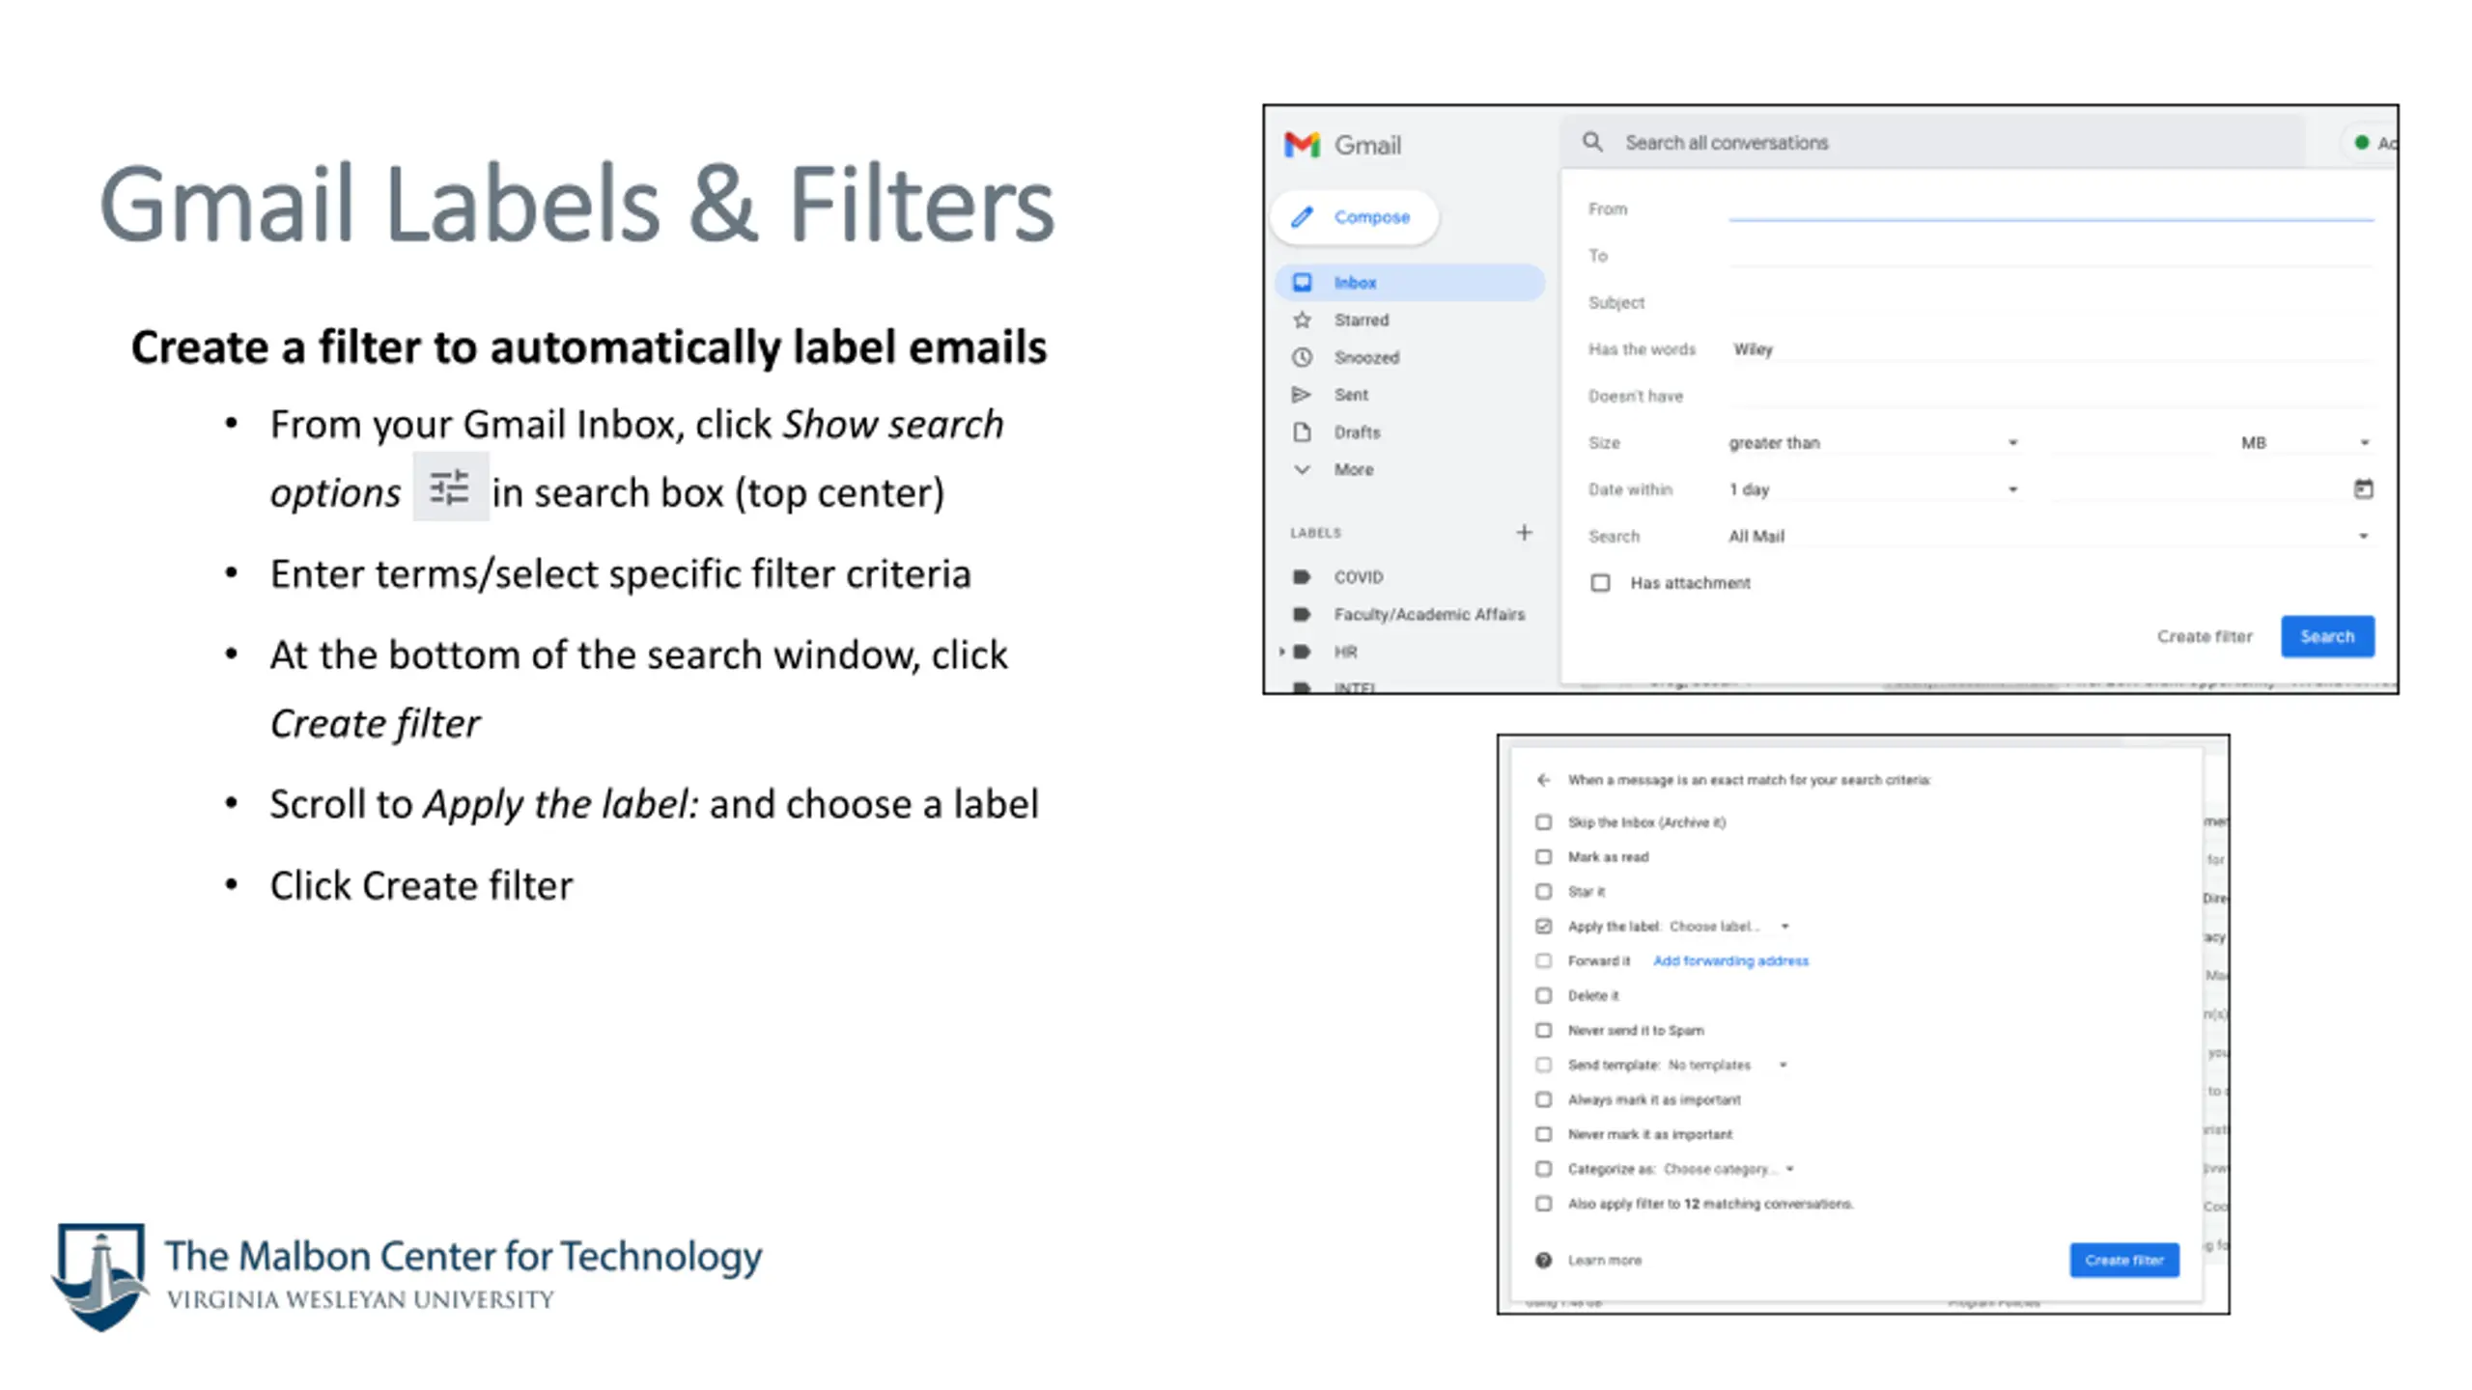Click the back arrow in filter dialog
Image resolution: width=2472 pixels, height=1390 pixels.
coord(1543,780)
